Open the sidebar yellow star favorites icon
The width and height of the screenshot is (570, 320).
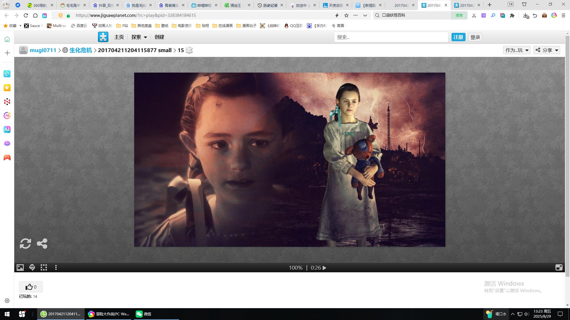[x=7, y=88]
